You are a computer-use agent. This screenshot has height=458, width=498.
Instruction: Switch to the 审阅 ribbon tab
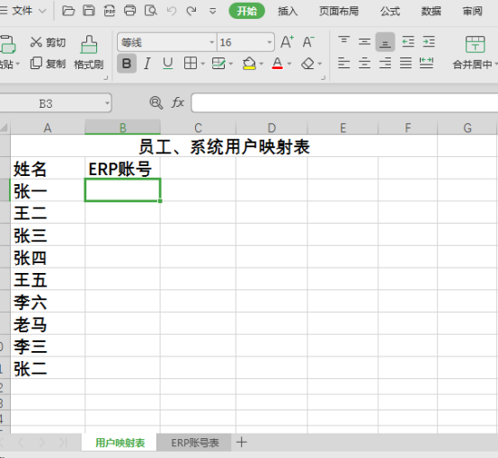pyautogui.click(x=472, y=11)
